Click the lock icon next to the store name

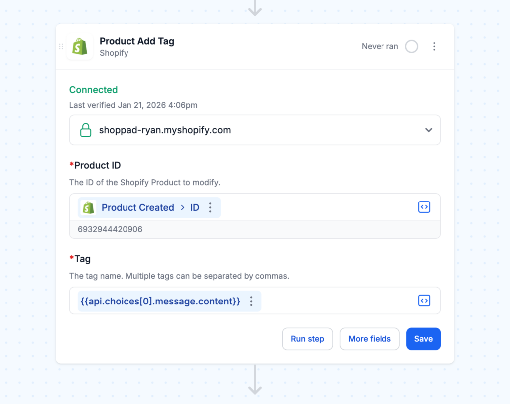86,130
